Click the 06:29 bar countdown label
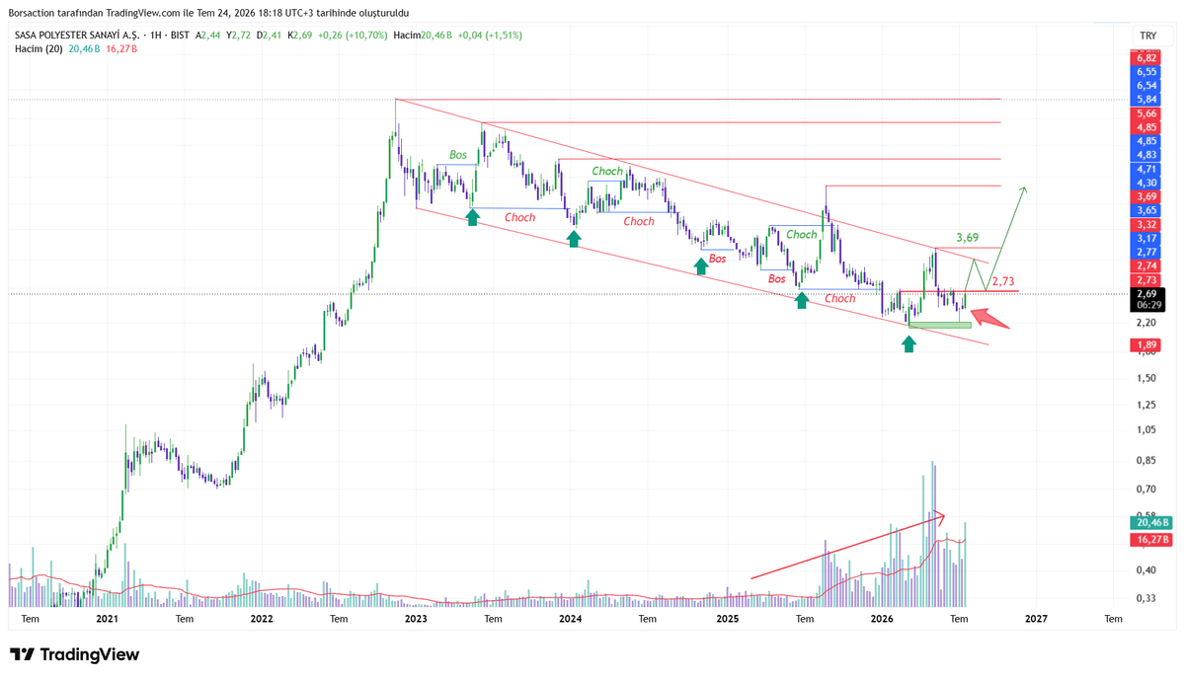Screen dimensions: 1185x679 pyautogui.click(x=1146, y=306)
